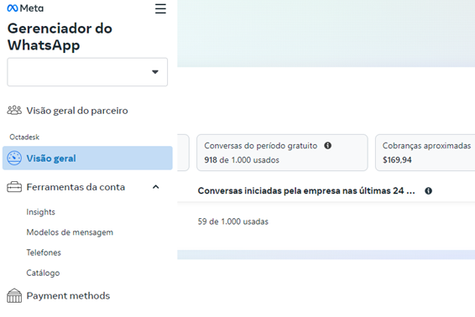
Task: Click the Octadesk account label
Action: [x=24, y=138]
